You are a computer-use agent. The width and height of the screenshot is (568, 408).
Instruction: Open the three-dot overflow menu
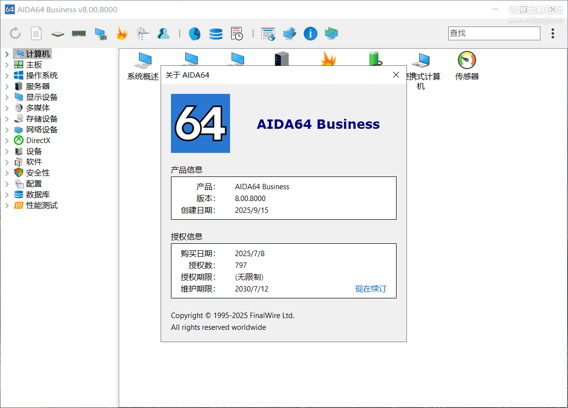pyautogui.click(x=553, y=33)
